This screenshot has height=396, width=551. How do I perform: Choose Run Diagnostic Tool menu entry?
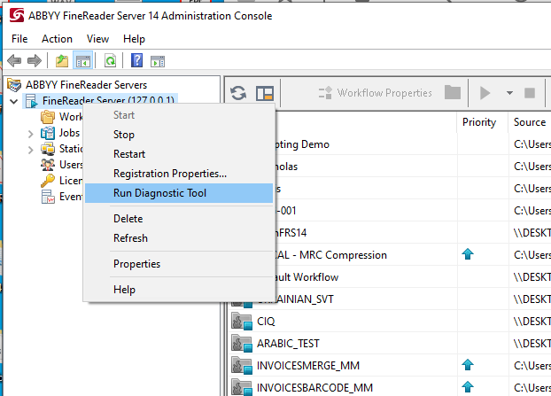pos(179,193)
